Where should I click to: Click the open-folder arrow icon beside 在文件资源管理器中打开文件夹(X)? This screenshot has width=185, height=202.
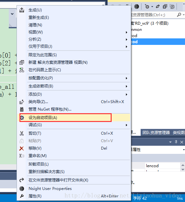pyautogui.click(x=22, y=180)
